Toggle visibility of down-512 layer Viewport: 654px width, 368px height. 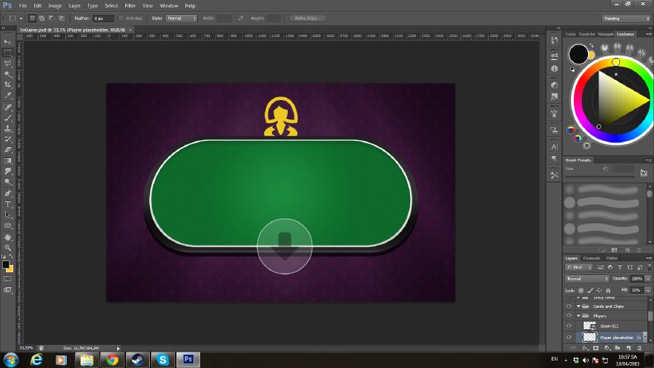[569, 326]
